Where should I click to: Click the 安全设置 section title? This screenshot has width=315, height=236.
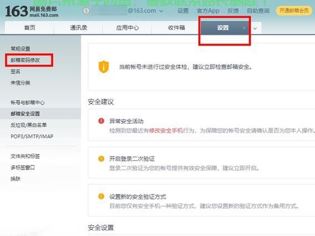[101, 228]
